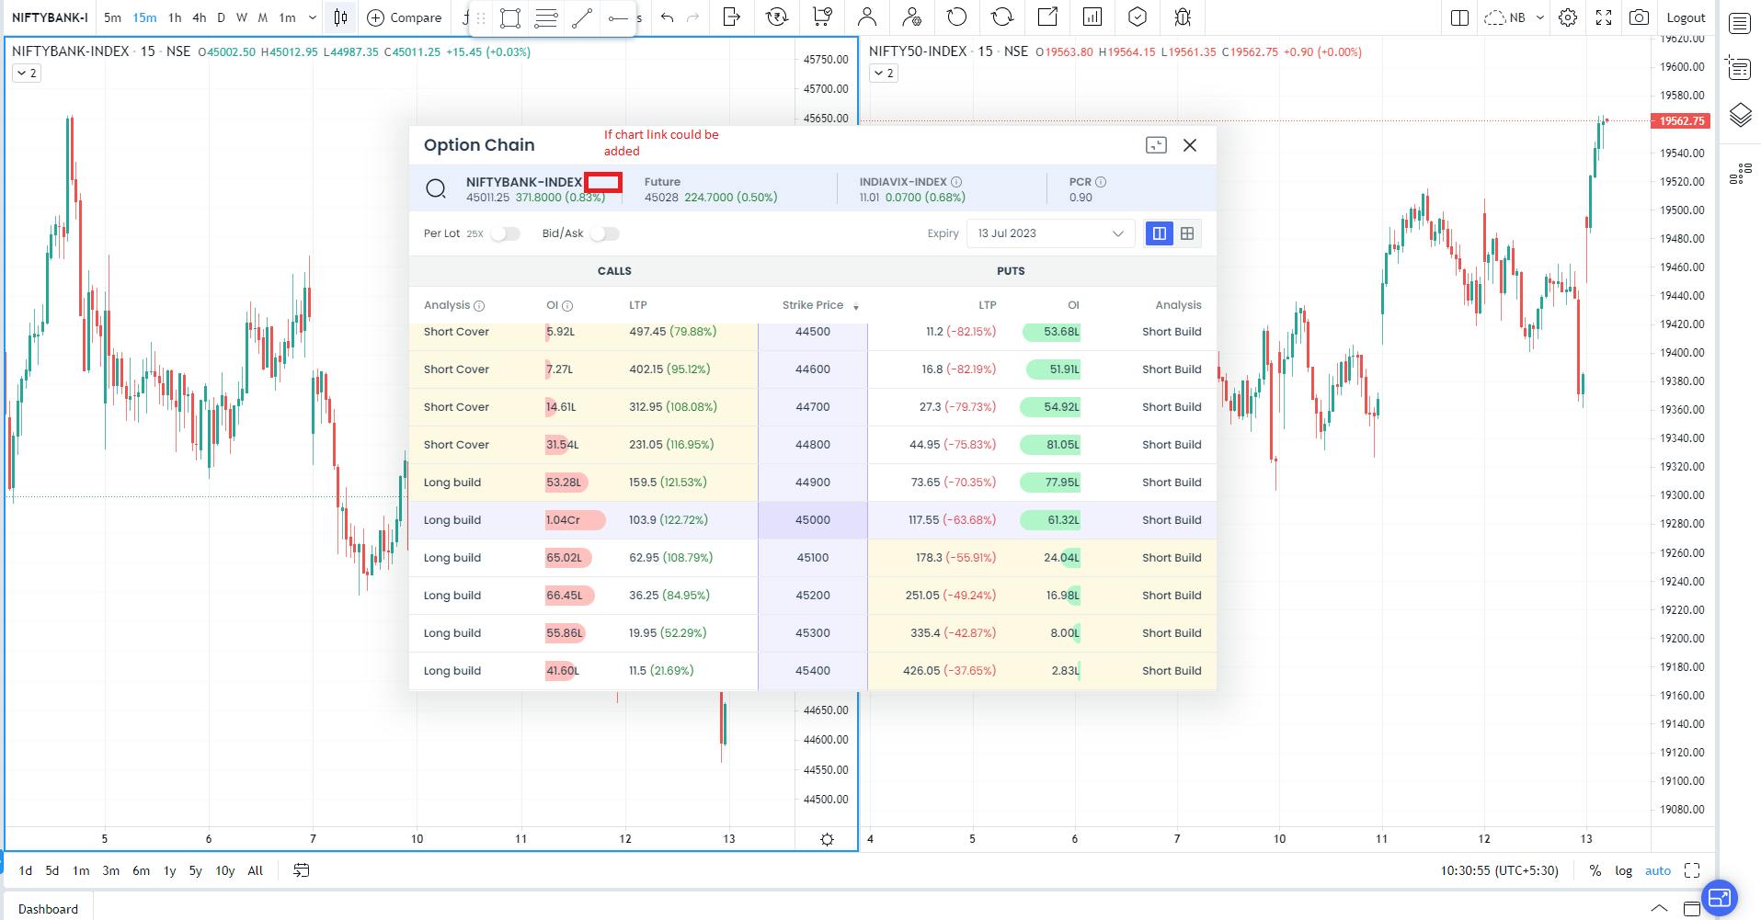Viewport: 1761px width, 920px height.
Task: Show info for calls Analysis column
Action: [x=479, y=306]
